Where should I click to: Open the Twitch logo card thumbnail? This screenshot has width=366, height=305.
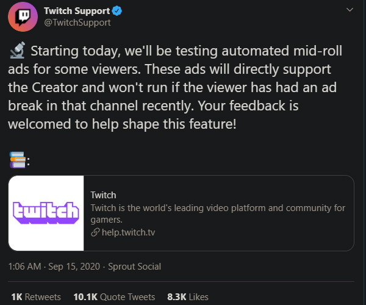[x=46, y=213]
